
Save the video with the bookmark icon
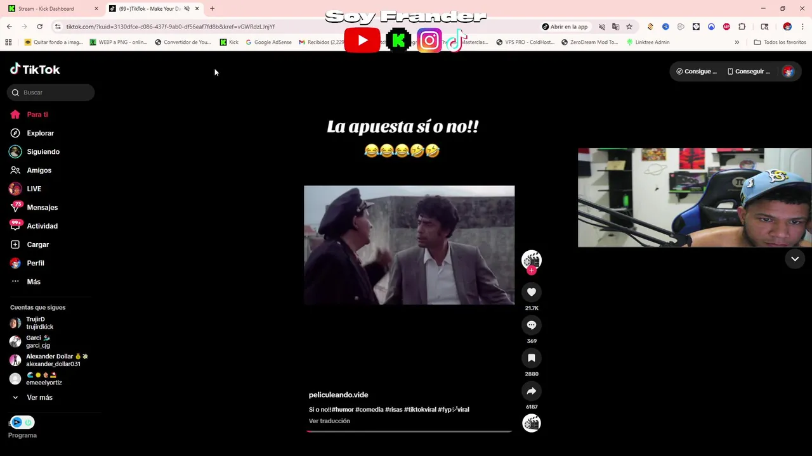tap(532, 358)
